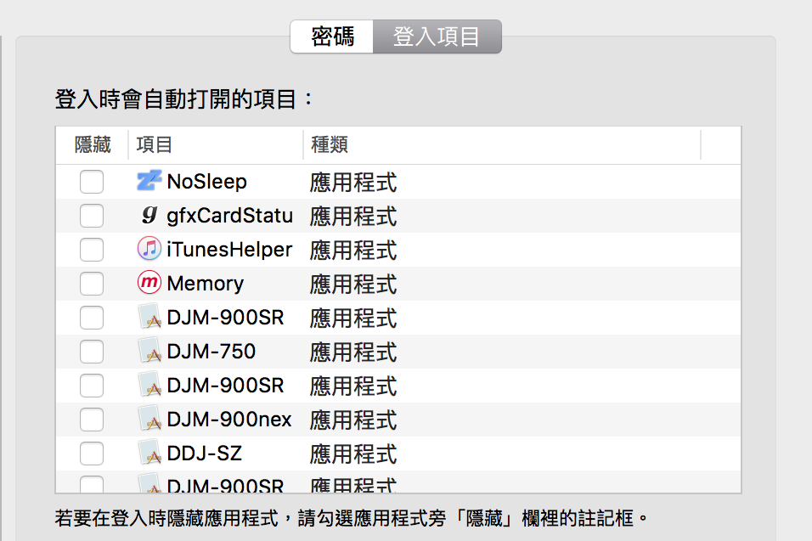812x541 pixels.
Task: Toggle the hide checkbox for Memory
Action: [x=92, y=284]
